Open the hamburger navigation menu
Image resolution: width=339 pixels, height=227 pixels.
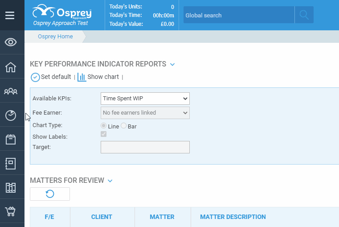coord(10,15)
